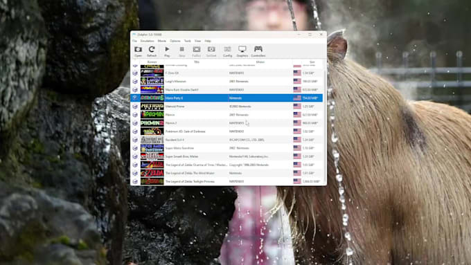Select the Mario Kart Double Dash banner
This screenshot has width=471, height=265.
click(x=152, y=90)
